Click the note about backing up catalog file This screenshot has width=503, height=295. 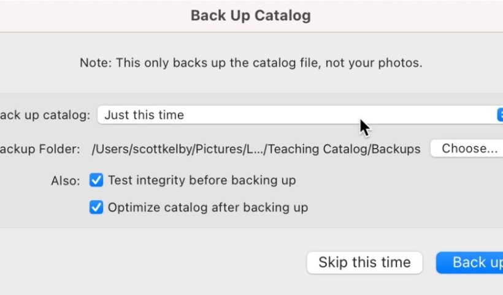[250, 63]
